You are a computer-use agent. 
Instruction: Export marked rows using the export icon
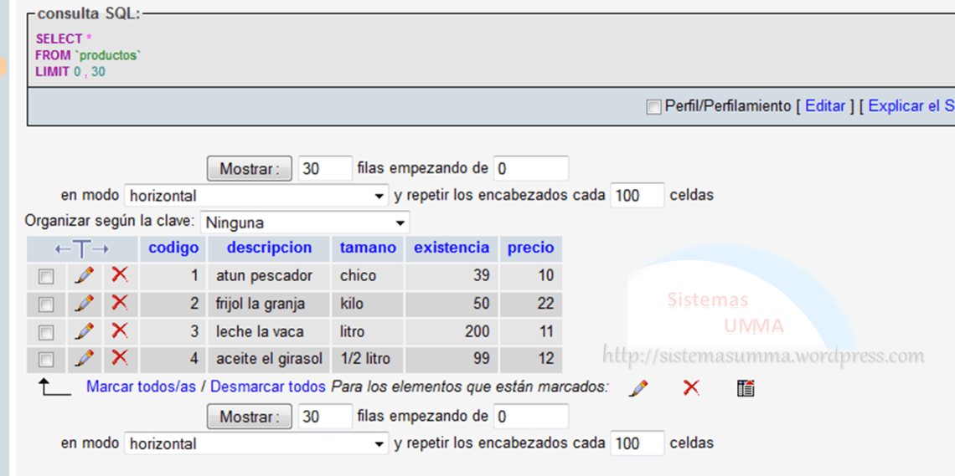point(746,388)
